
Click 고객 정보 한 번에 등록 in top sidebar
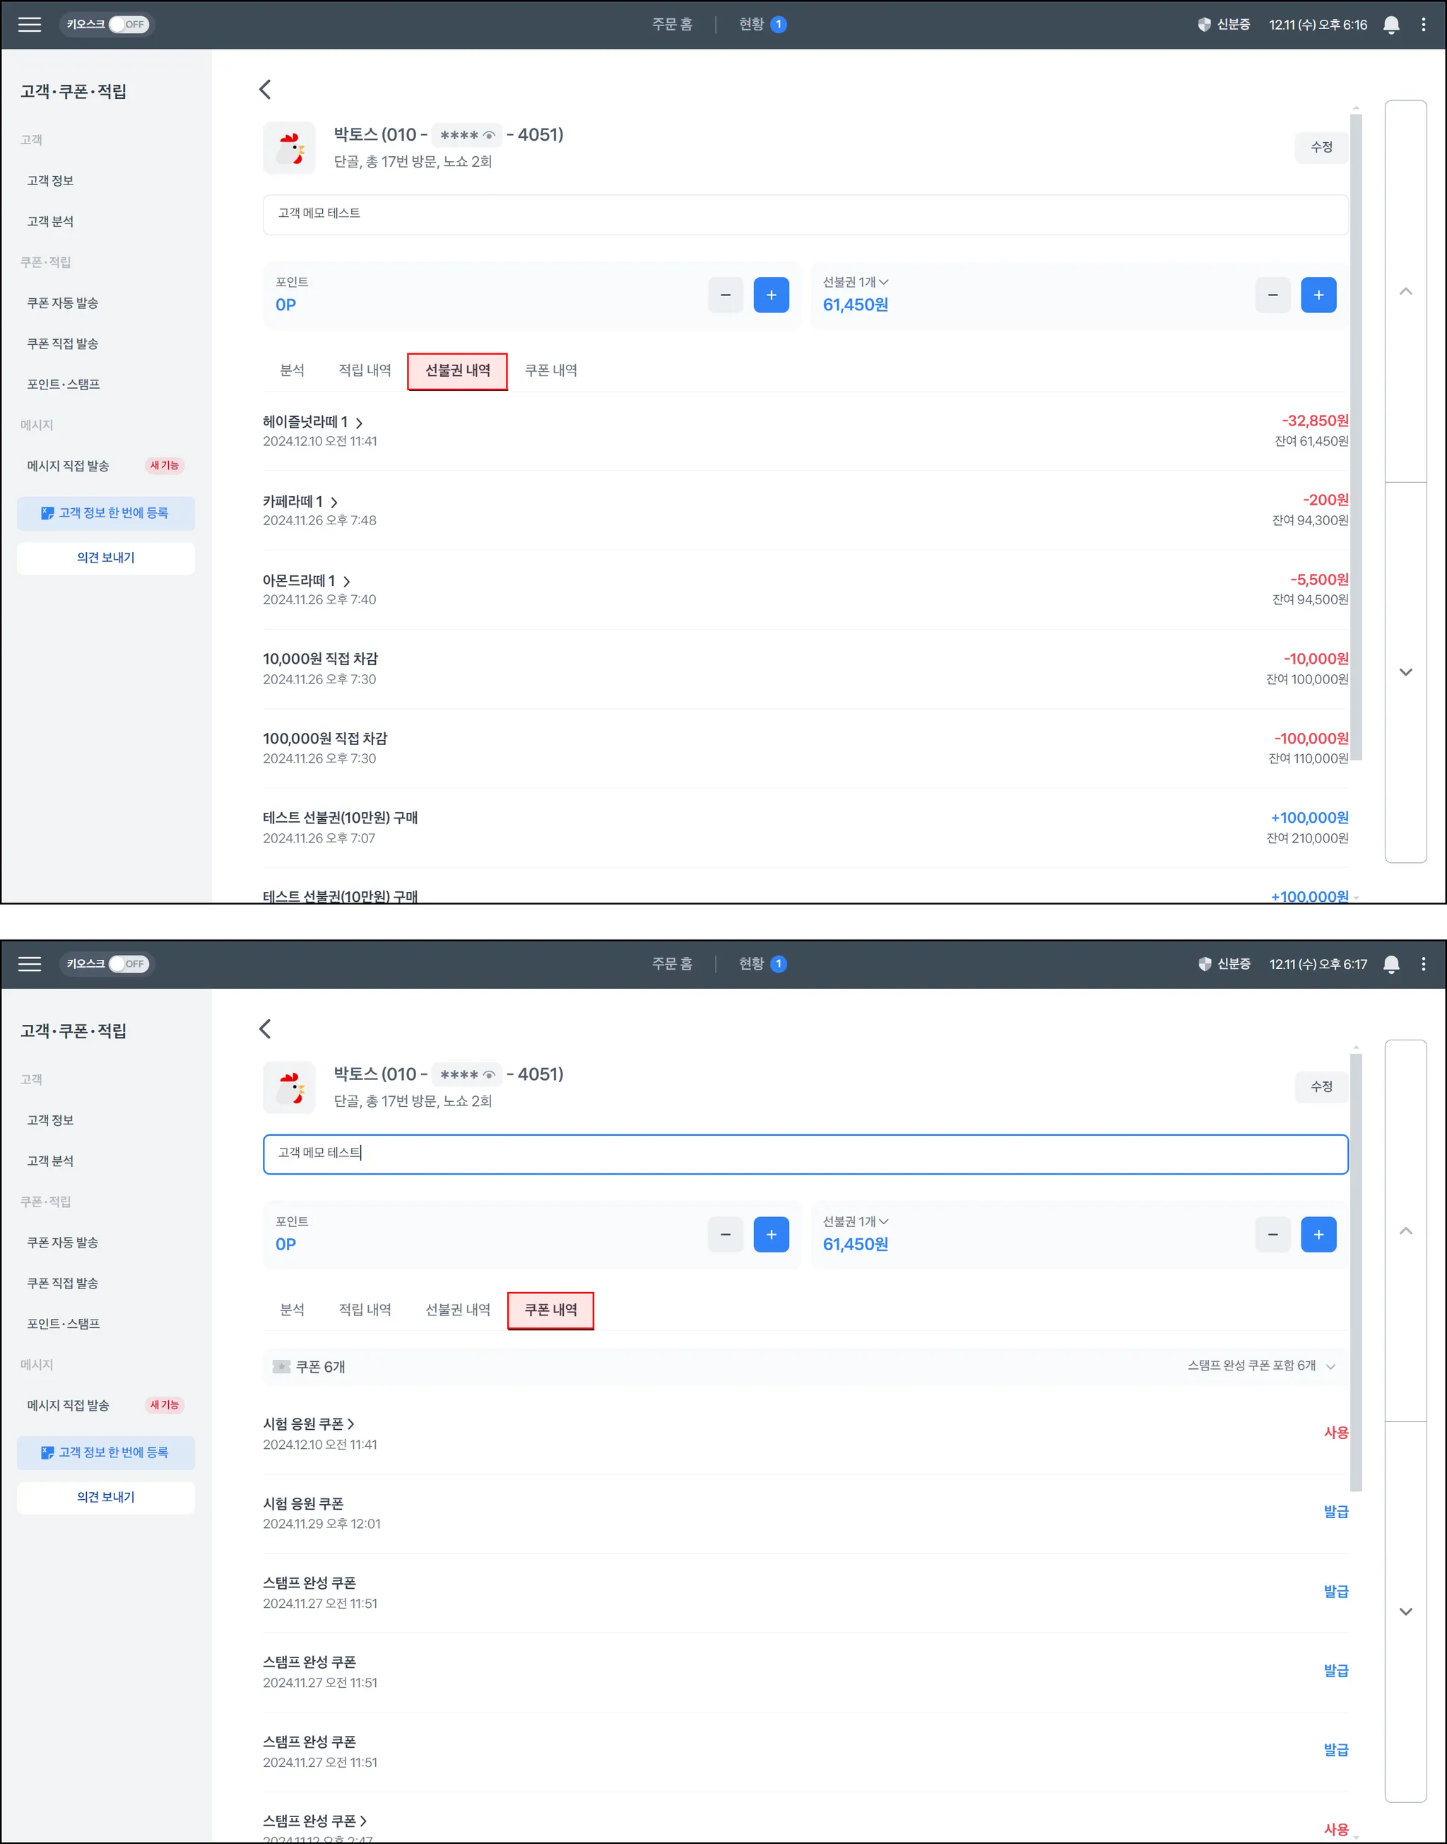click(106, 514)
